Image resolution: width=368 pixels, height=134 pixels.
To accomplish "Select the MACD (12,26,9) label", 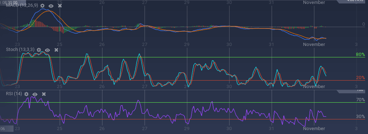I will click(22, 5).
